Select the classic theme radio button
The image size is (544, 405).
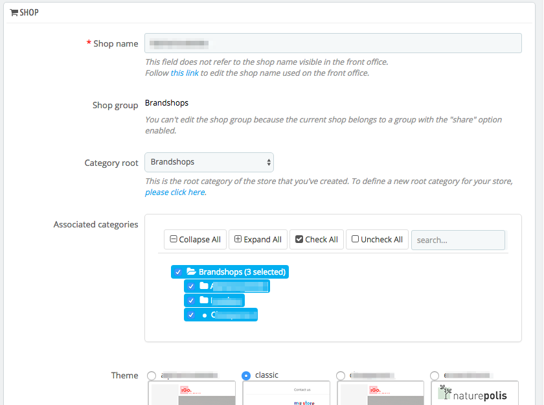pyautogui.click(x=246, y=375)
